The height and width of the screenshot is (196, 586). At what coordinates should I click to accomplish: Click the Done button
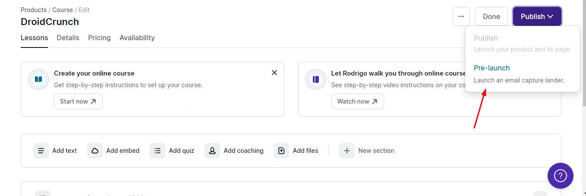point(491,16)
